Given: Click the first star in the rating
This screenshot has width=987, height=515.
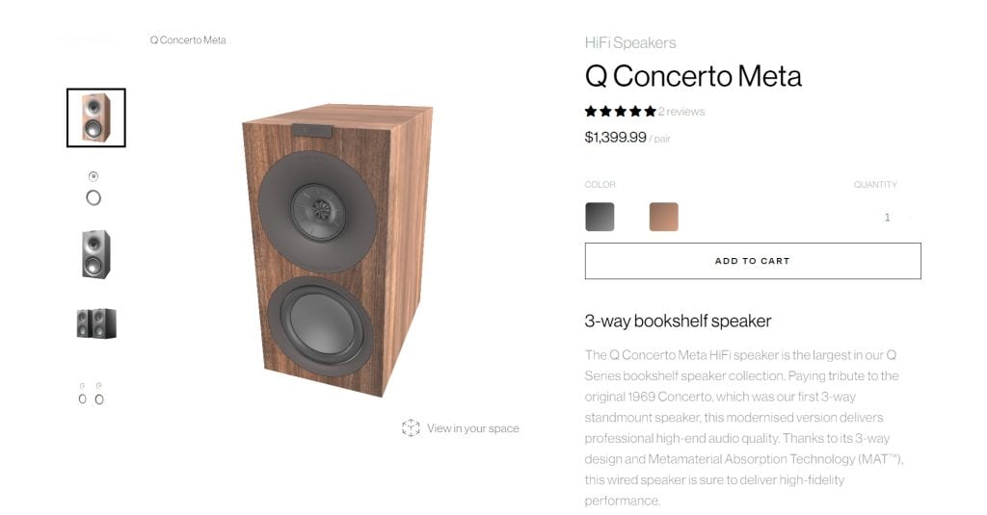Looking at the screenshot, I should tap(591, 112).
